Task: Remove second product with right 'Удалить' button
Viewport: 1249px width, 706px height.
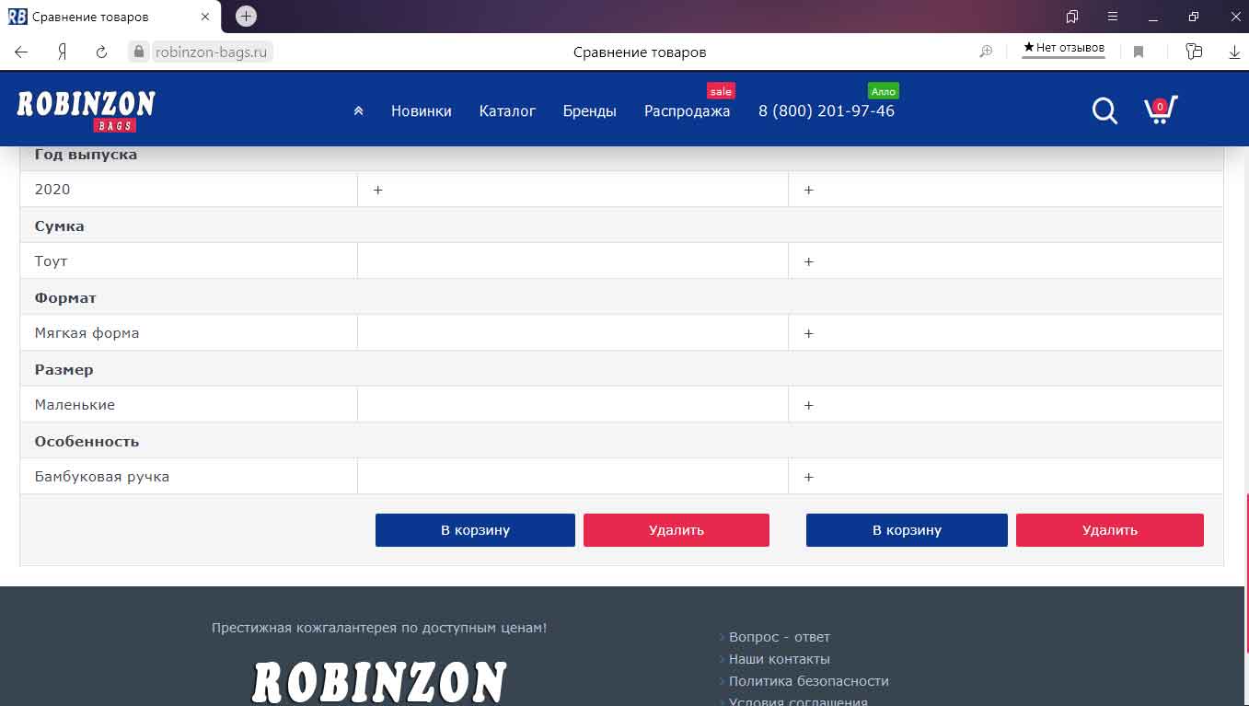Action: click(1110, 530)
